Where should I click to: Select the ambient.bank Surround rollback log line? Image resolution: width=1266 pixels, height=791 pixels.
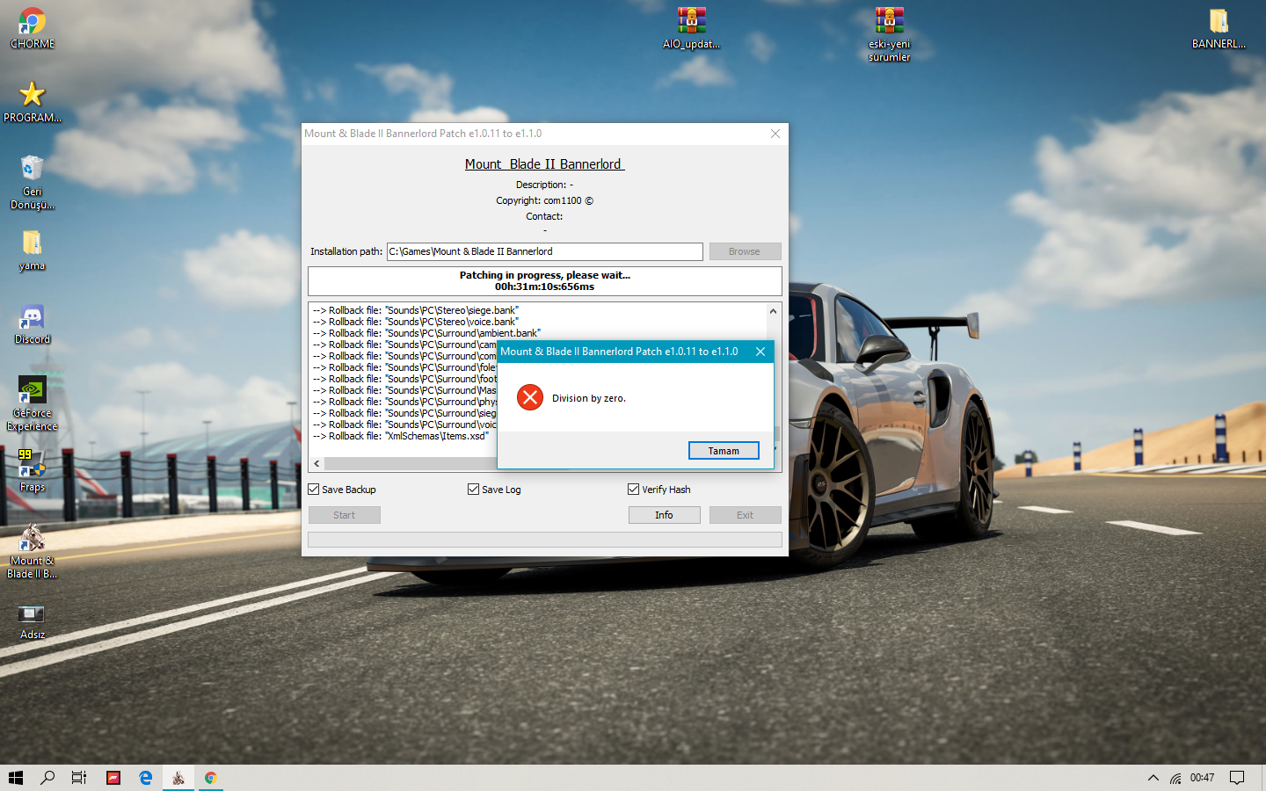click(x=426, y=333)
